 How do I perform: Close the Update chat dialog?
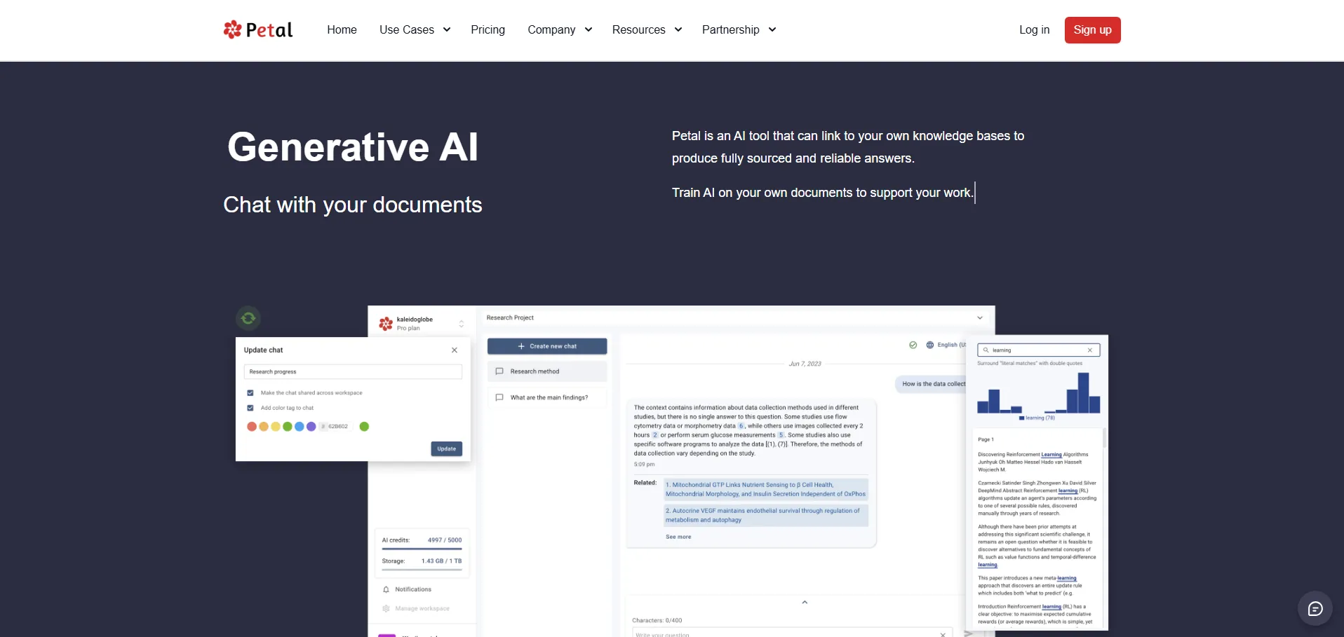click(x=455, y=350)
